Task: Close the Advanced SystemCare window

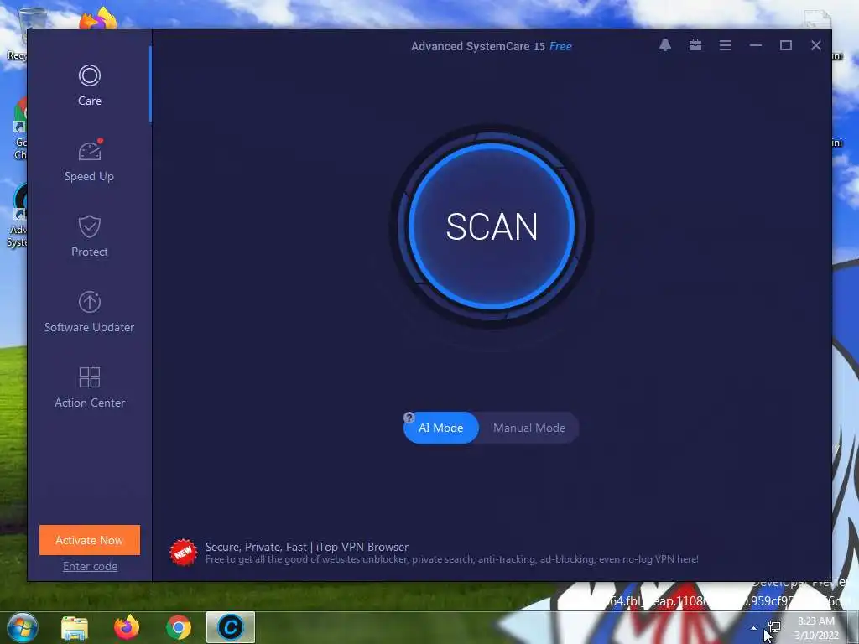Action: coord(815,45)
